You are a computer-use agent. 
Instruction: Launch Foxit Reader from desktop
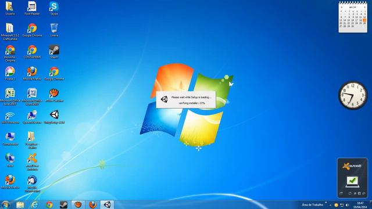32,8
